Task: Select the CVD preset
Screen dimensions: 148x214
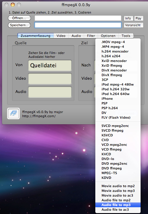Action: (118, 140)
